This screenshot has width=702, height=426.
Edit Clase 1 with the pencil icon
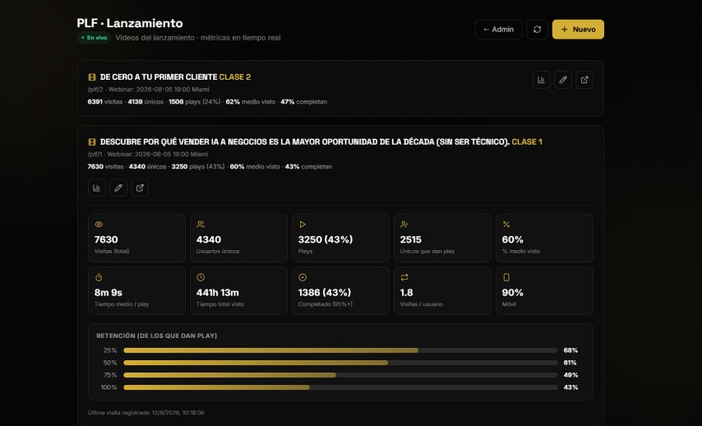click(118, 188)
